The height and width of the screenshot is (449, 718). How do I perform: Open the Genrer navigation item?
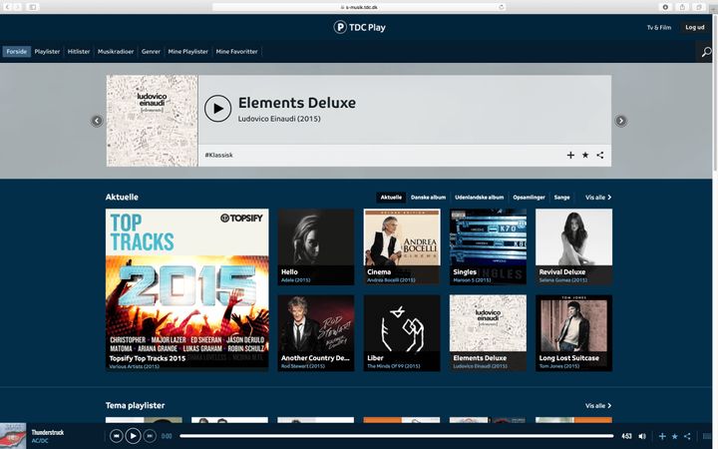(151, 52)
